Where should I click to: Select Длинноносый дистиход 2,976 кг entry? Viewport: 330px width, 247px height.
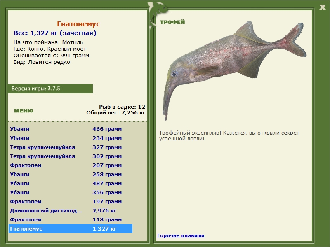coord(71,210)
